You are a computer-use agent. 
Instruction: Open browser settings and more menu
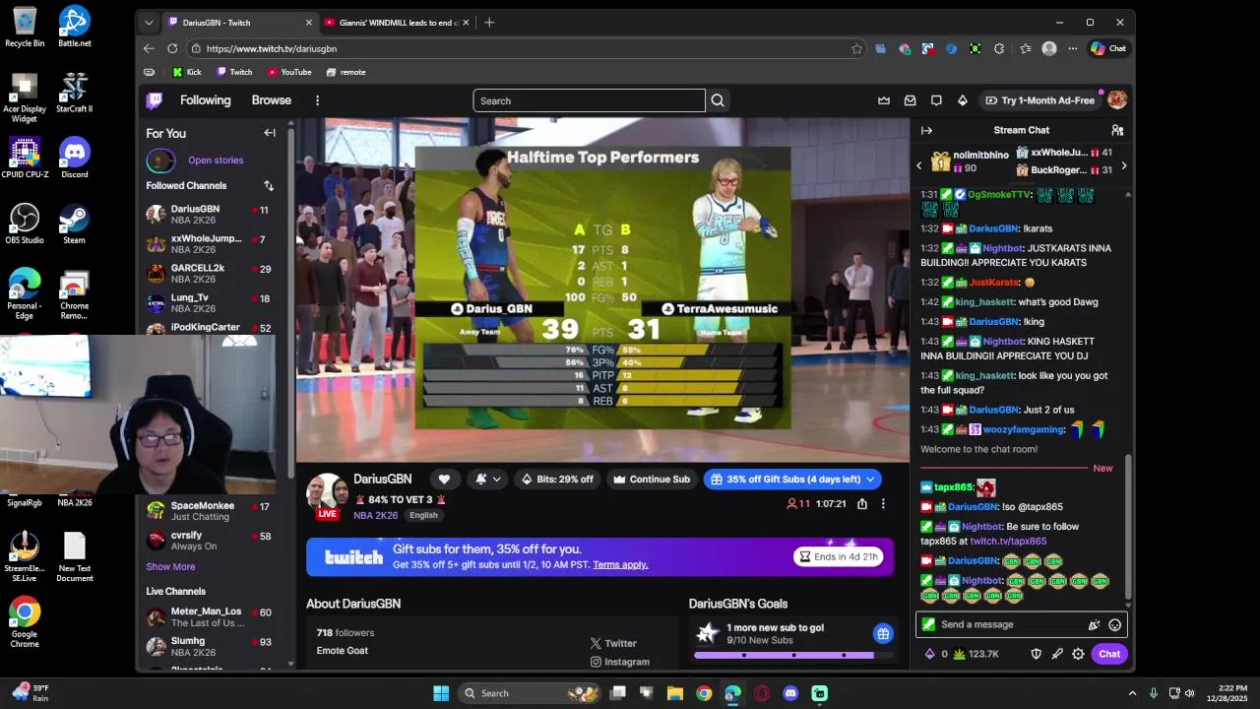click(x=1072, y=48)
